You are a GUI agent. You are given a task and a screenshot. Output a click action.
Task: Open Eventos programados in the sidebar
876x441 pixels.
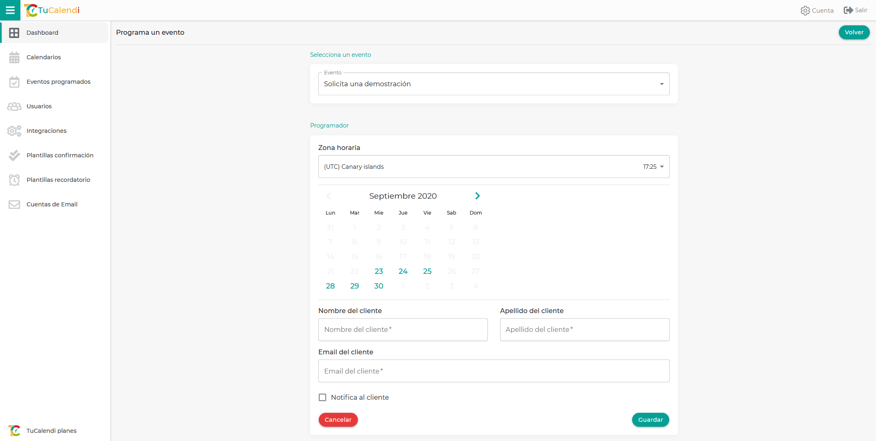[55, 82]
